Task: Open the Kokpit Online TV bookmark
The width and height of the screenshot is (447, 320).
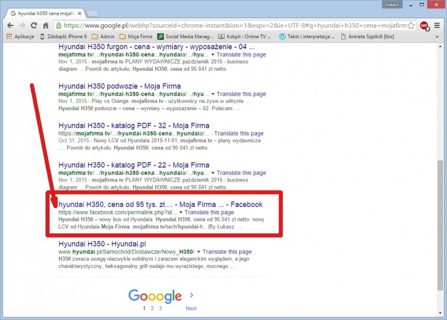Action: coord(245,36)
